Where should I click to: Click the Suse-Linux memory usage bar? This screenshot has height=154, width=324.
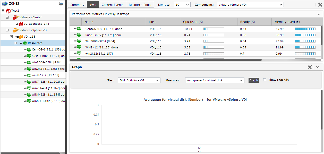pyautogui.click(x=305, y=35)
